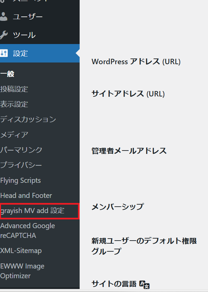
Task: Open the 一般 settings submenu item
Action: pos(7,74)
